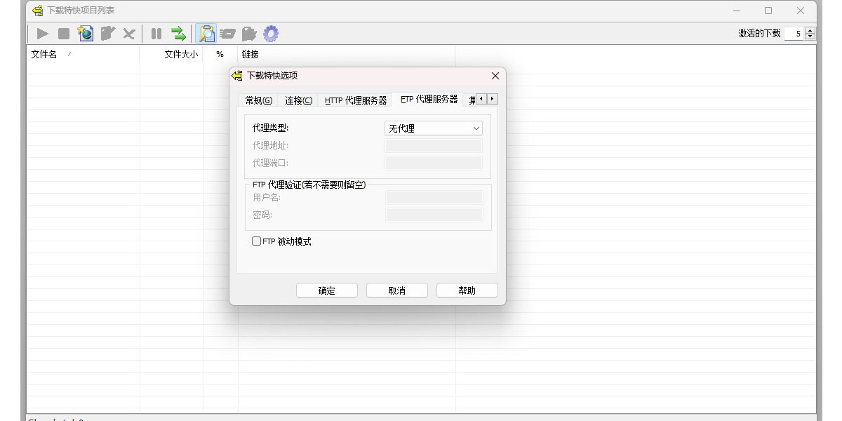
Task: Sort list by 链接 column header
Action: (347, 54)
